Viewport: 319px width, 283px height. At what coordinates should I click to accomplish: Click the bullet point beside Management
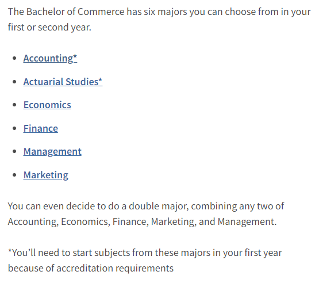click(x=14, y=152)
